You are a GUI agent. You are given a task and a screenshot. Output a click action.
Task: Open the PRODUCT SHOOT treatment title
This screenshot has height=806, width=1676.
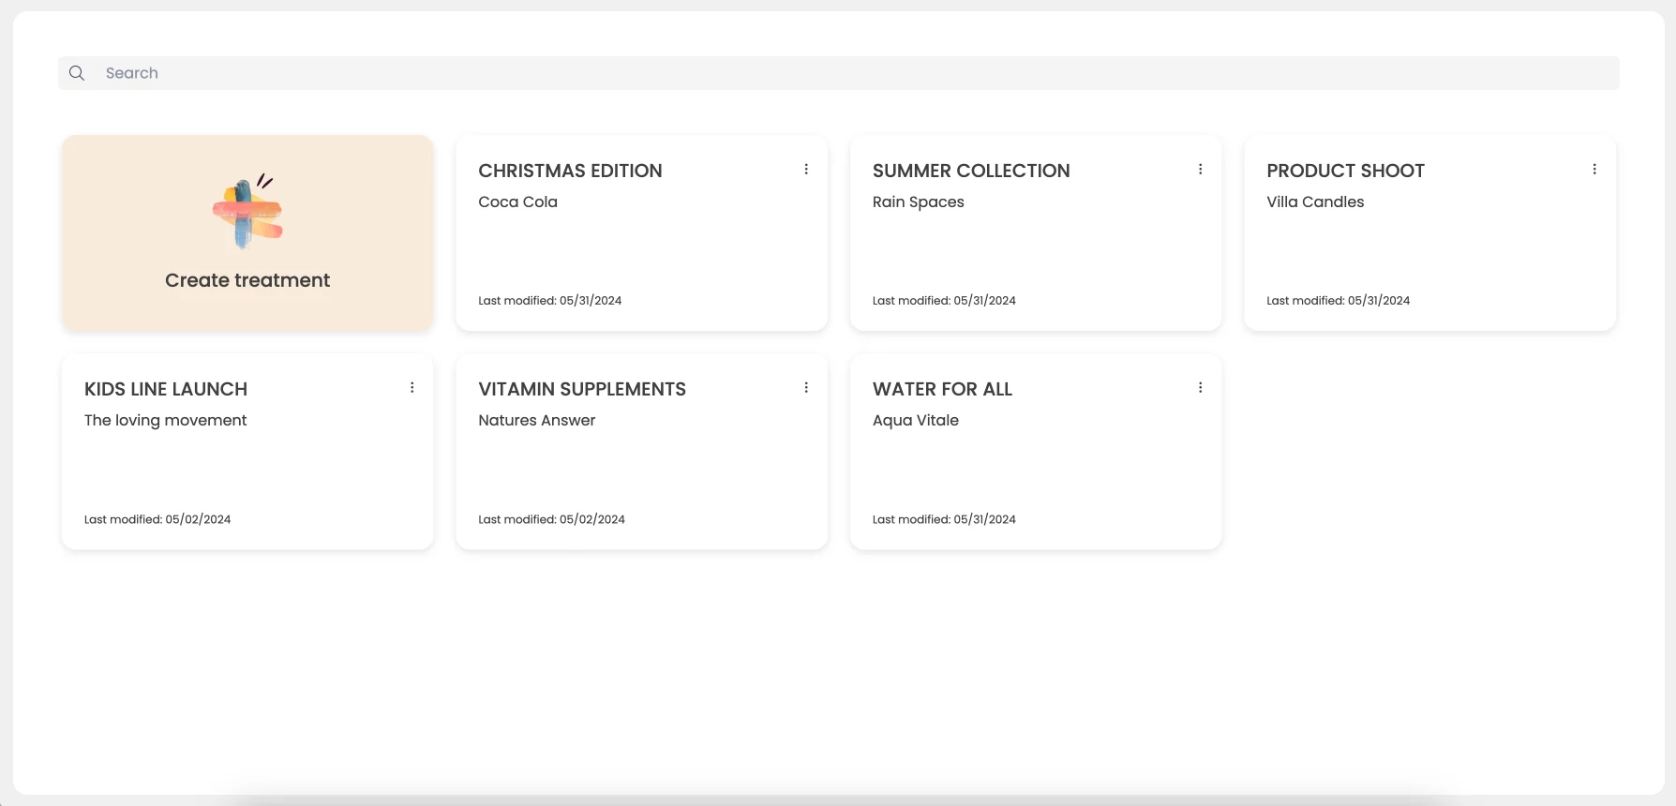(1345, 171)
